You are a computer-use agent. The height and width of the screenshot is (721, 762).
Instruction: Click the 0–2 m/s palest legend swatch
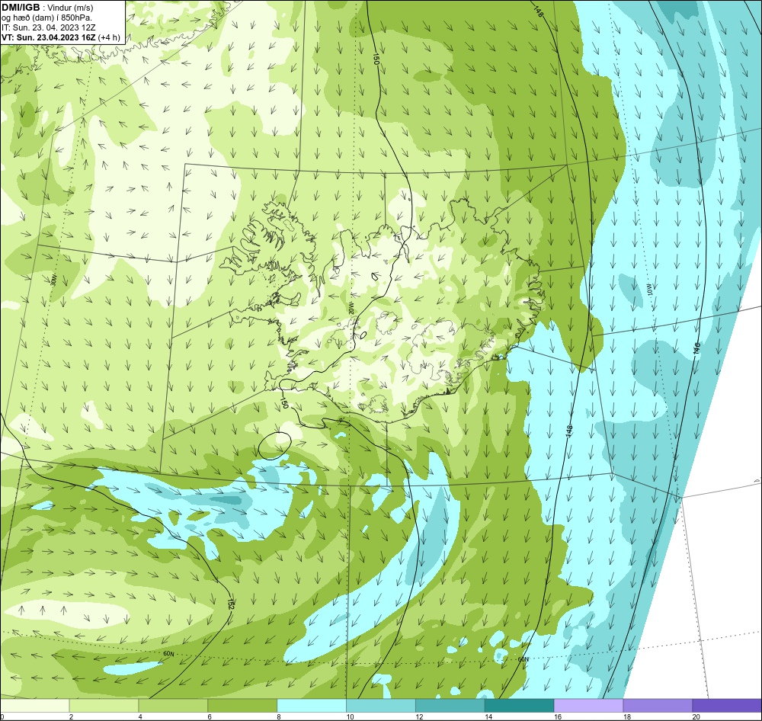pyautogui.click(x=34, y=705)
